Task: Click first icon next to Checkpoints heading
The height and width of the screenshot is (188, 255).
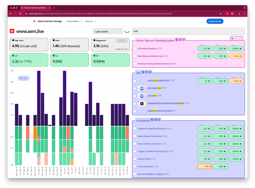Action: coord(152,120)
